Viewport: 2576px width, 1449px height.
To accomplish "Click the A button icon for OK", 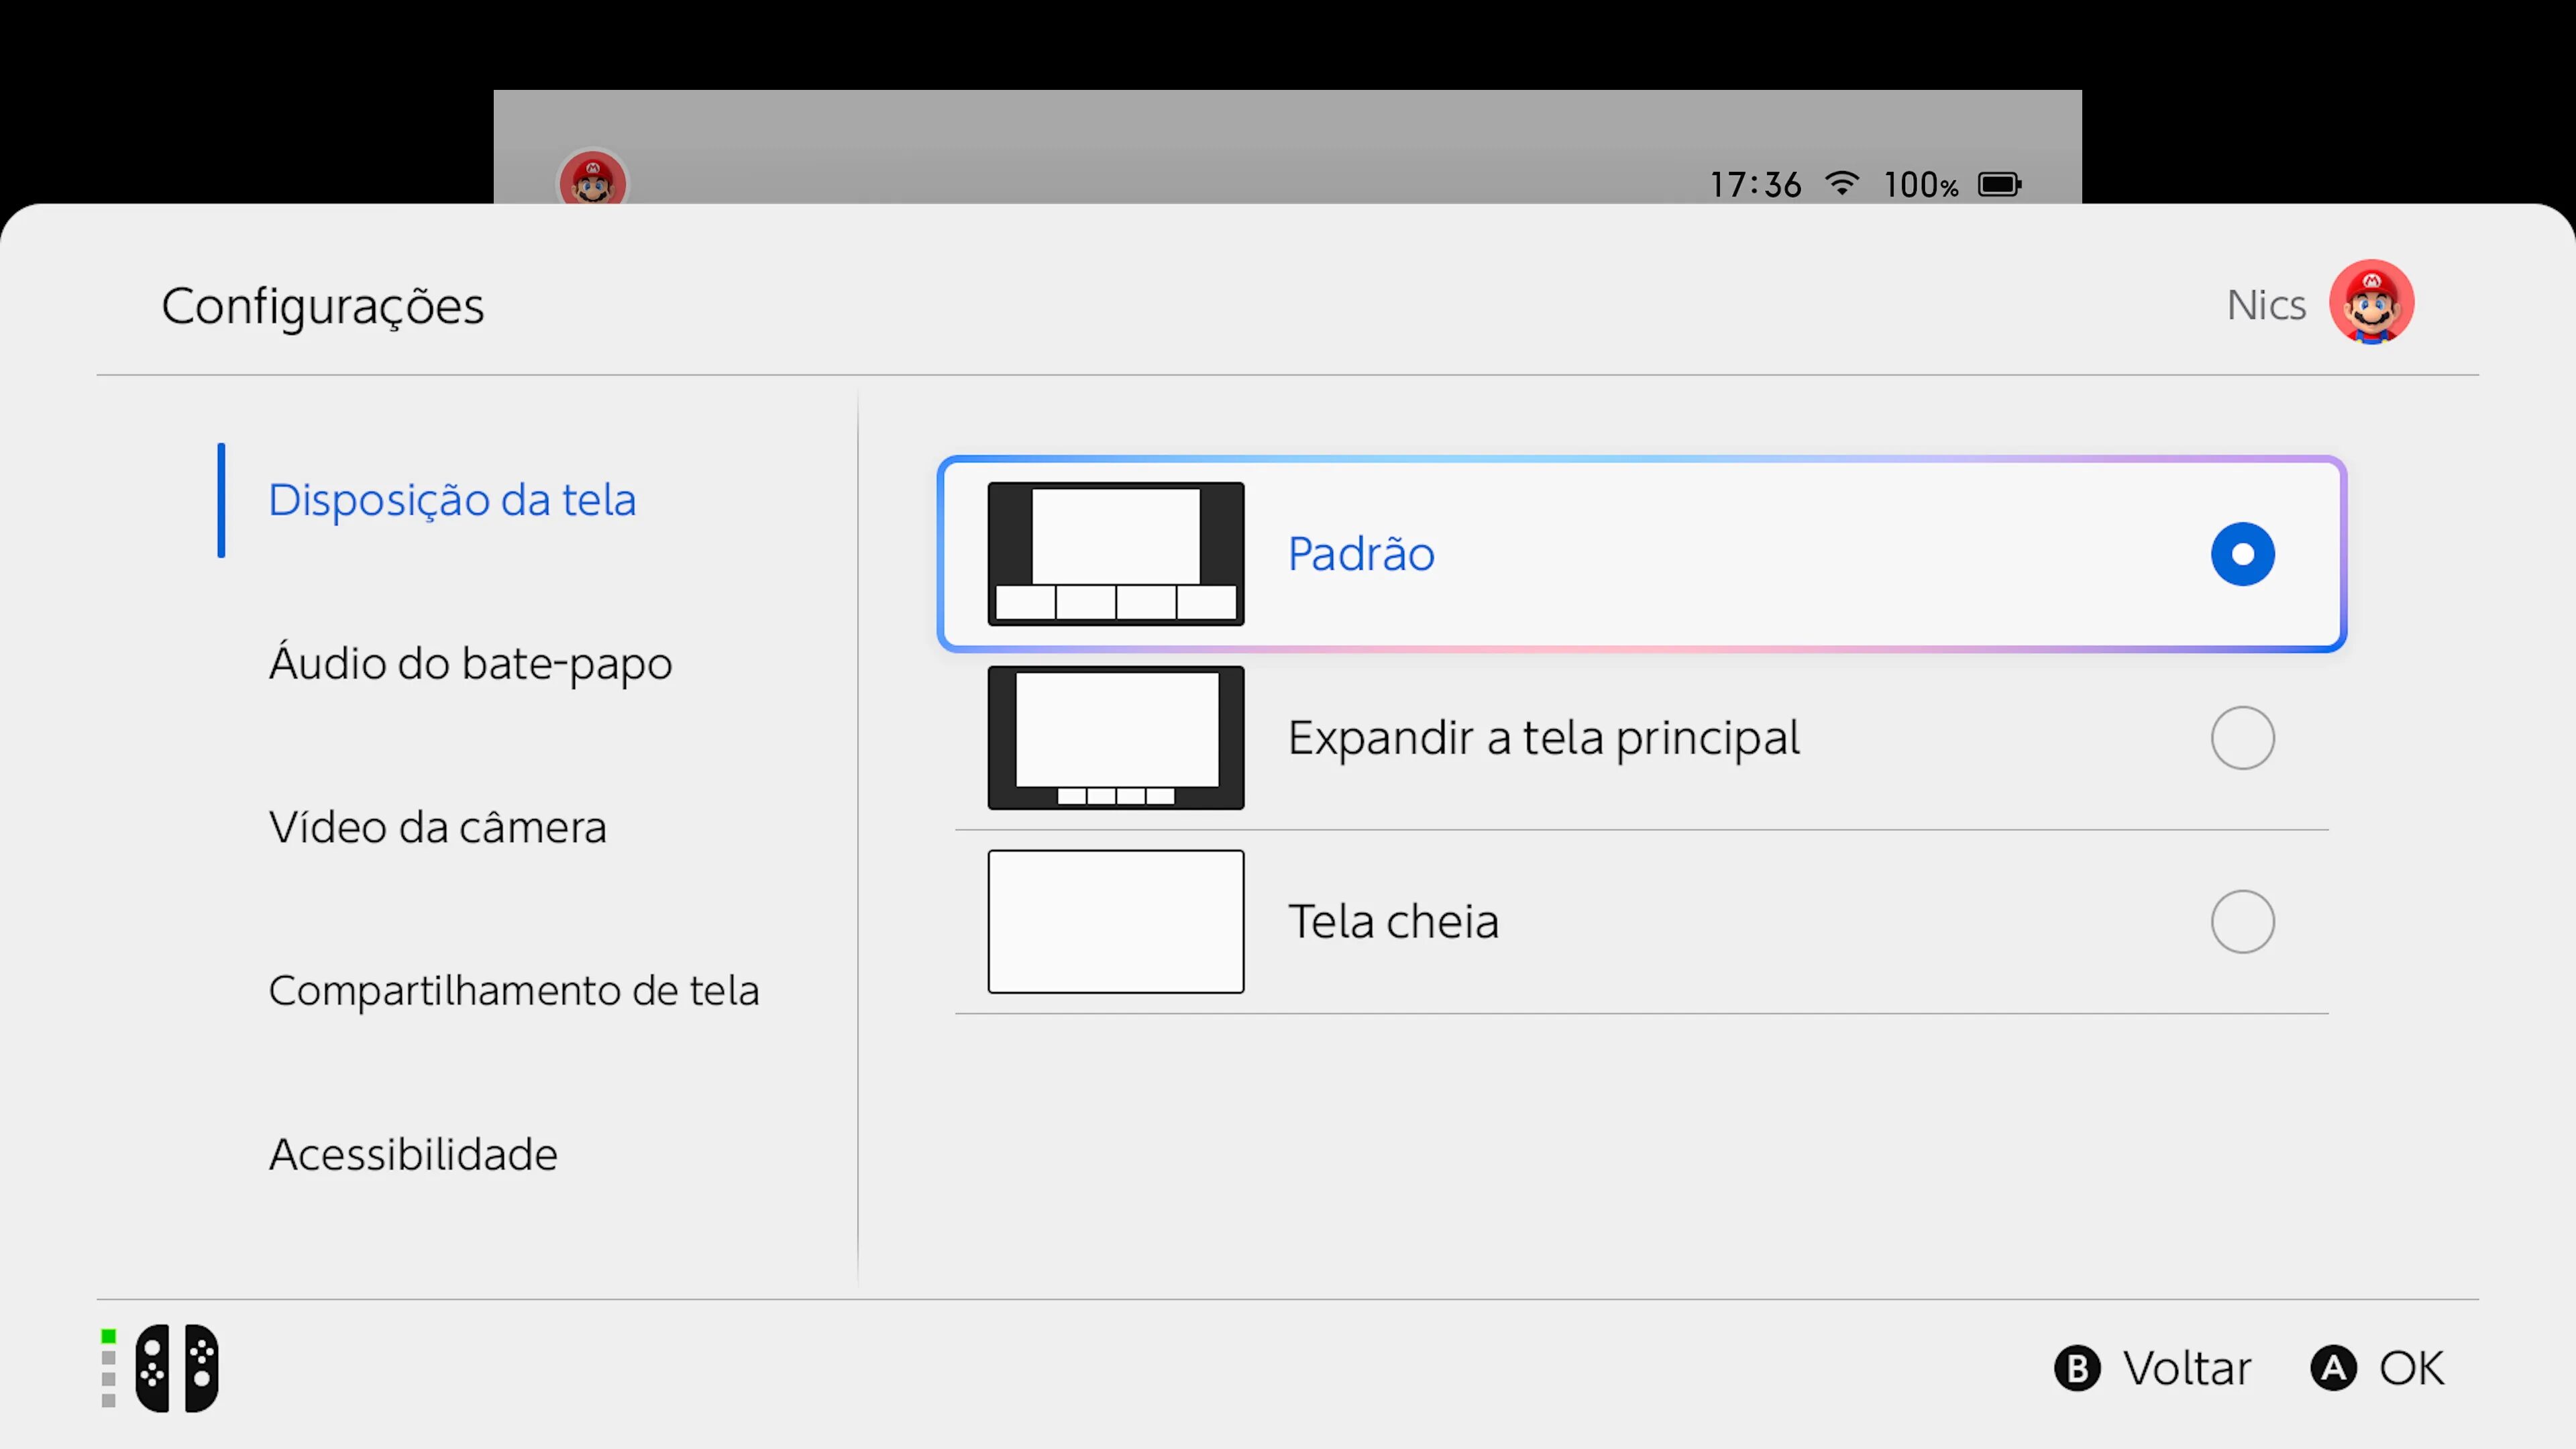I will coord(2334,1368).
